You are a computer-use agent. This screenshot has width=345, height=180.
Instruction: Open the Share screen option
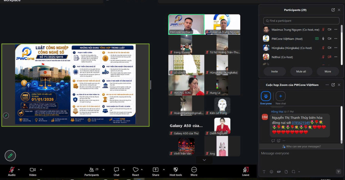156,172
